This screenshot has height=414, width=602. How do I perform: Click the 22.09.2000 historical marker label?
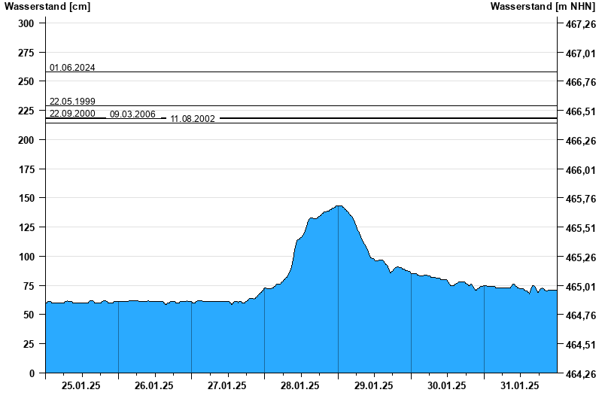[x=72, y=114]
